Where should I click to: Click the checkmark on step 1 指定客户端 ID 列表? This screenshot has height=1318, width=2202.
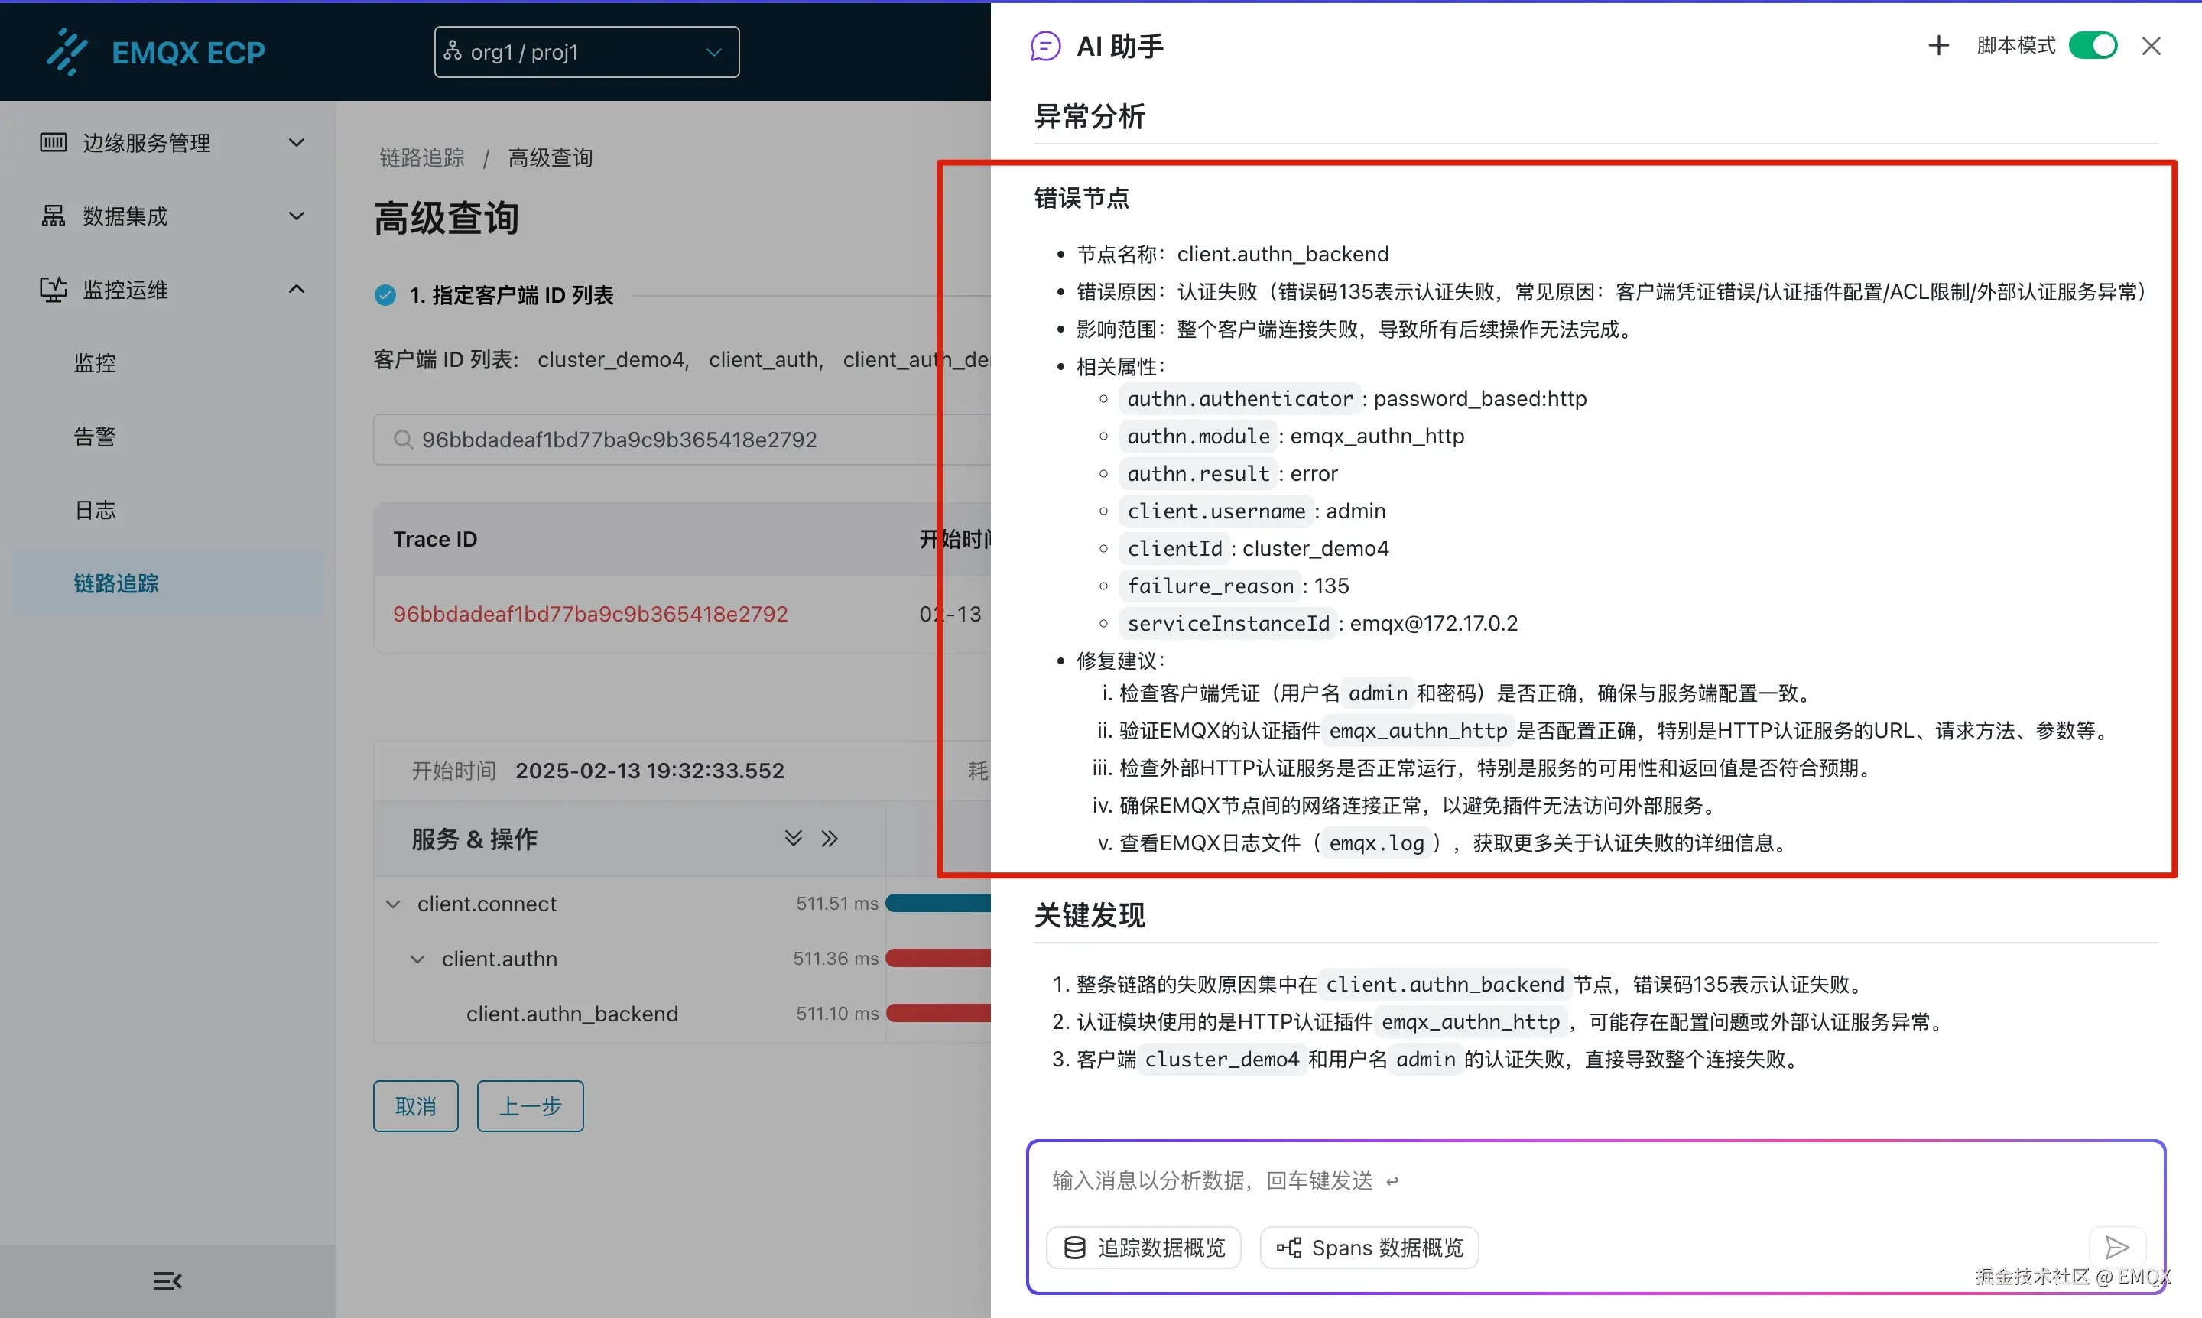[385, 295]
